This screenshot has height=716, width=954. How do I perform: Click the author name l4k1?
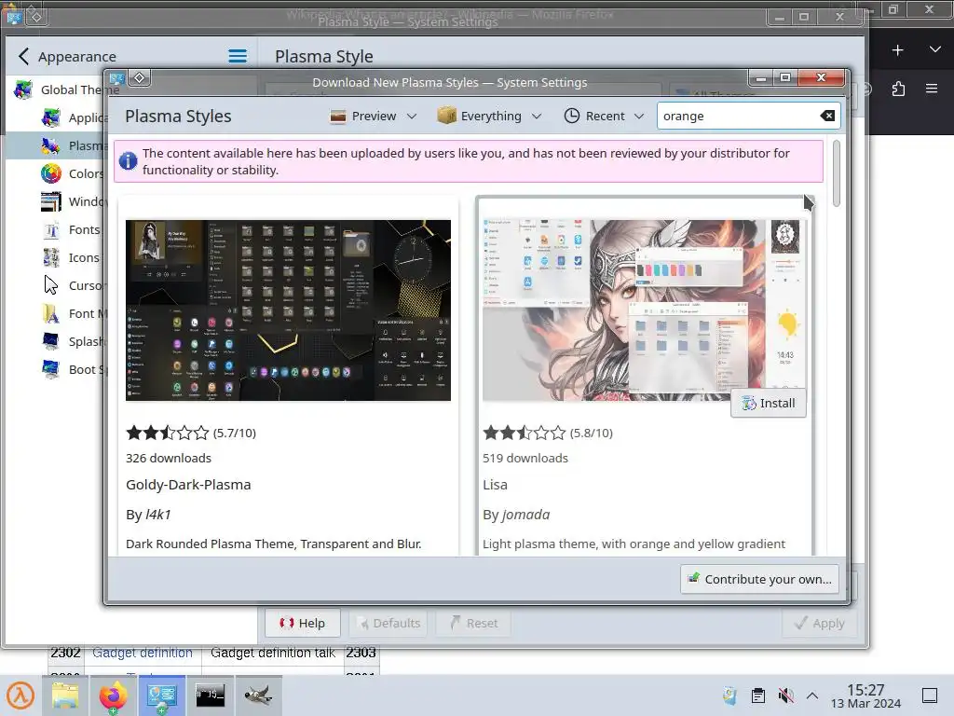[158, 515]
